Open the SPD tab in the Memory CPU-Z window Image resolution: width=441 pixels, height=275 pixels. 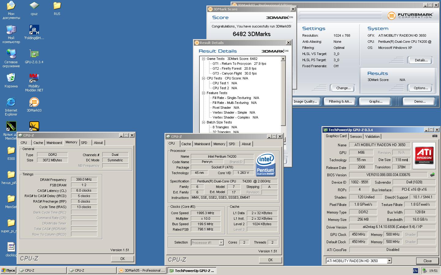(x=84, y=143)
